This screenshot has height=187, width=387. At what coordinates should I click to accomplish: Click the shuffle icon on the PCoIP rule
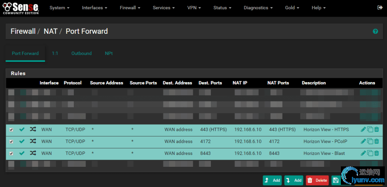coord(33,141)
